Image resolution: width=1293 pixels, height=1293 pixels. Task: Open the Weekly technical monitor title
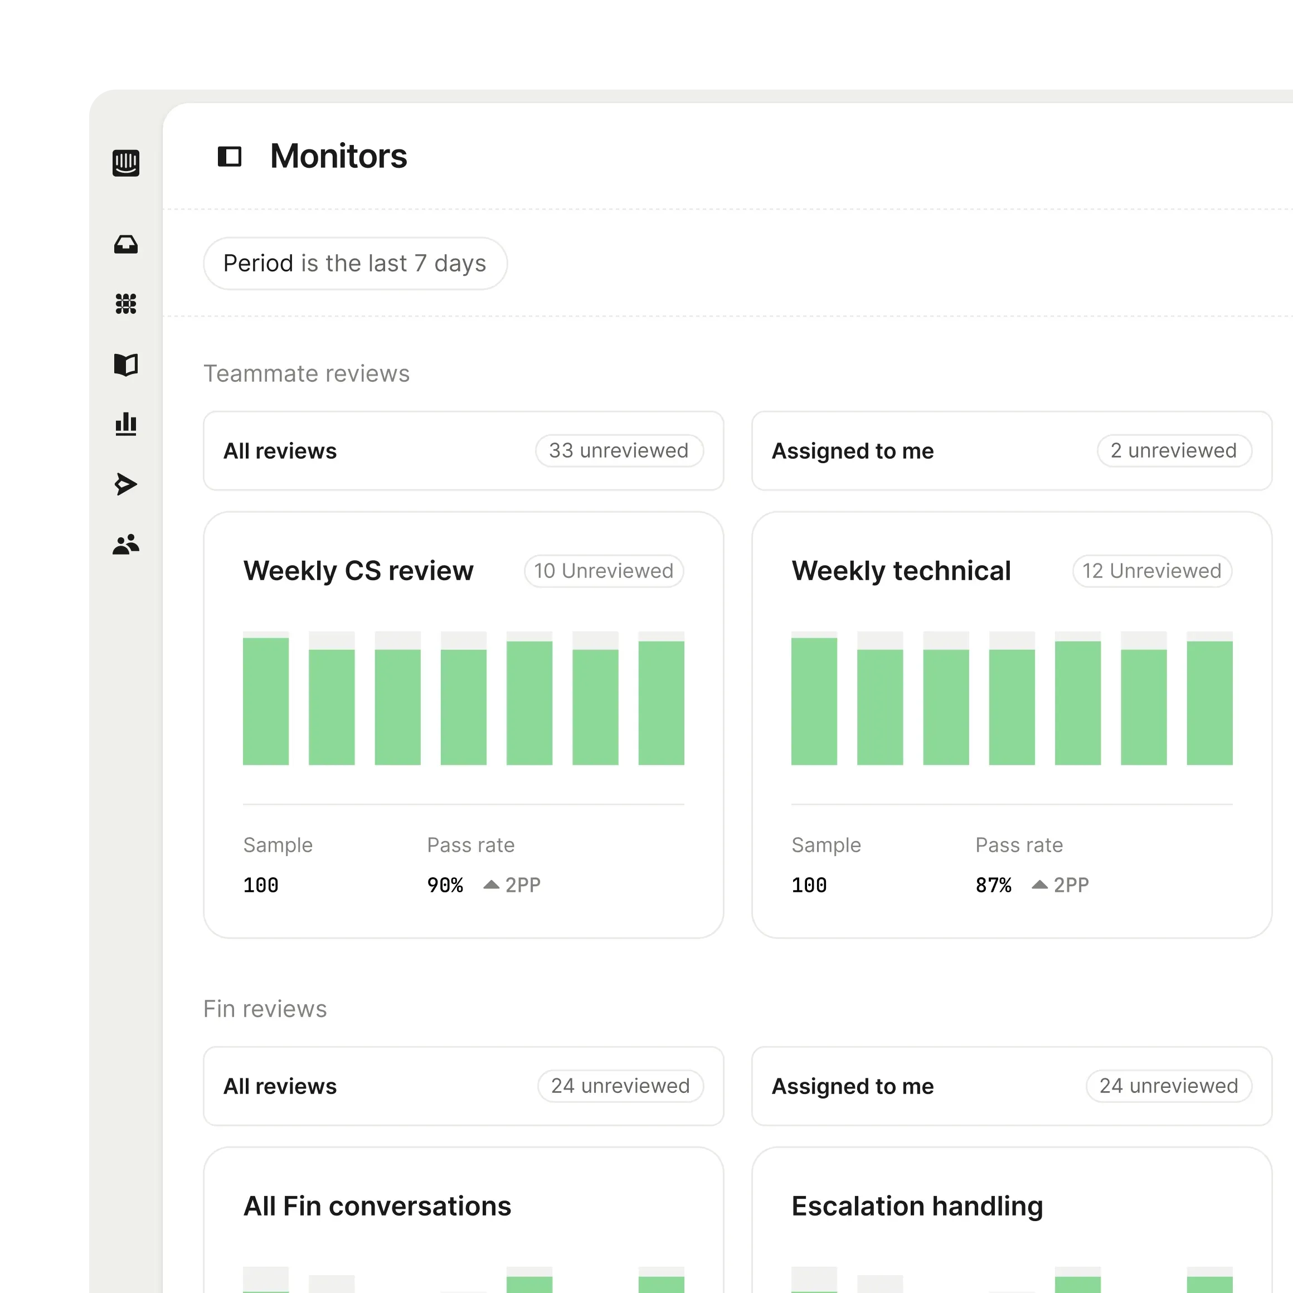[x=901, y=571]
